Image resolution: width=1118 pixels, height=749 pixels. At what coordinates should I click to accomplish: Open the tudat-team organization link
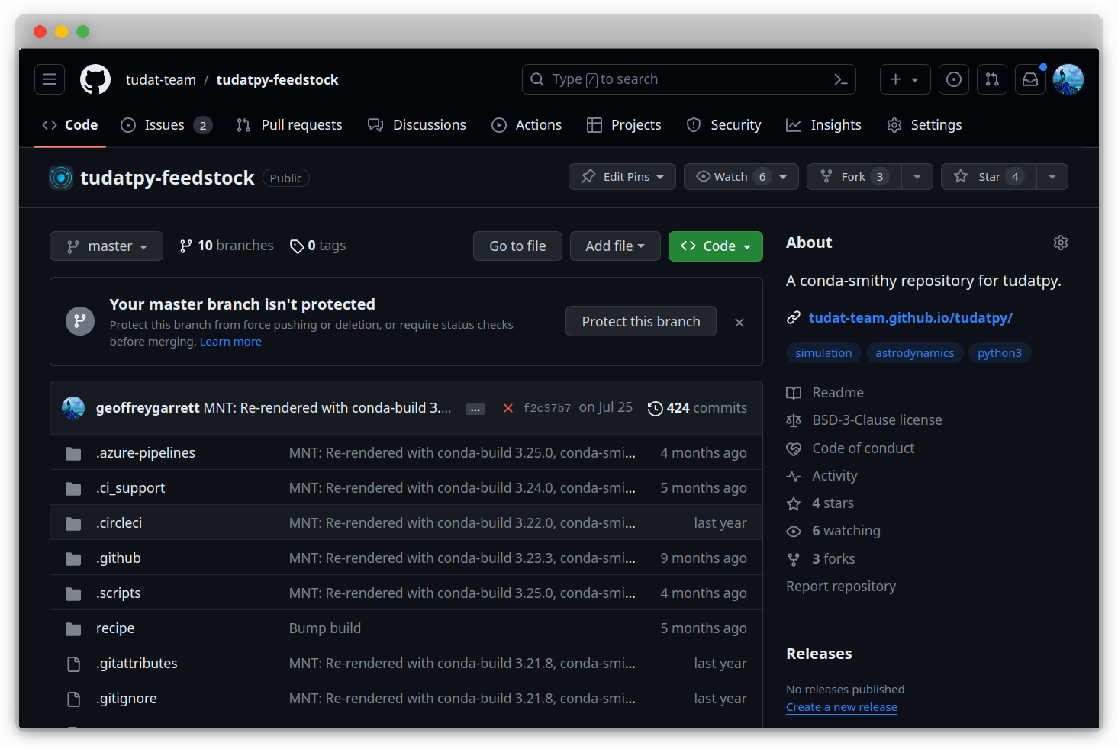coord(161,80)
